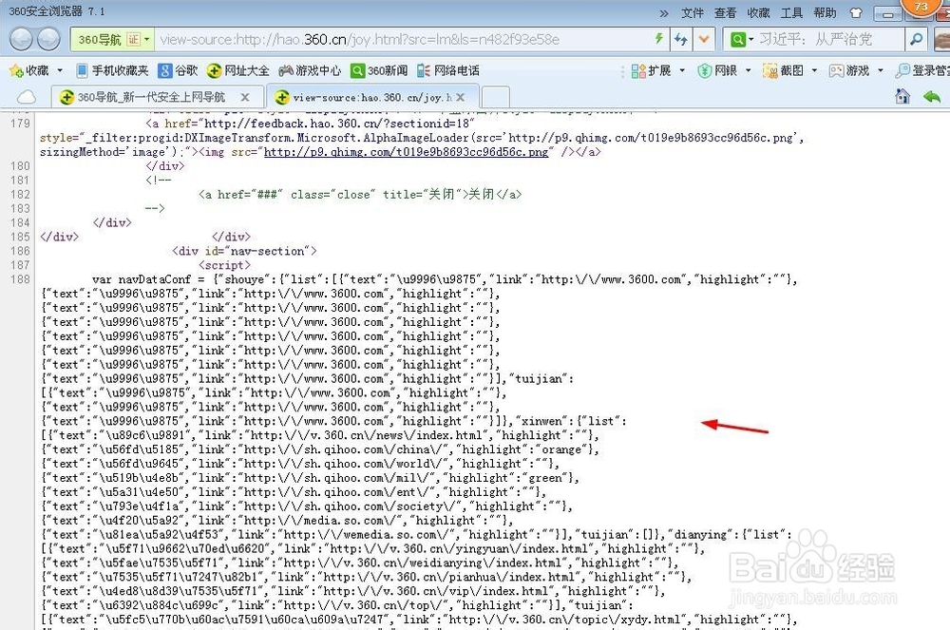The width and height of the screenshot is (950, 630).
Task: Open the 收藏 menu in the title bar
Action: (758, 12)
